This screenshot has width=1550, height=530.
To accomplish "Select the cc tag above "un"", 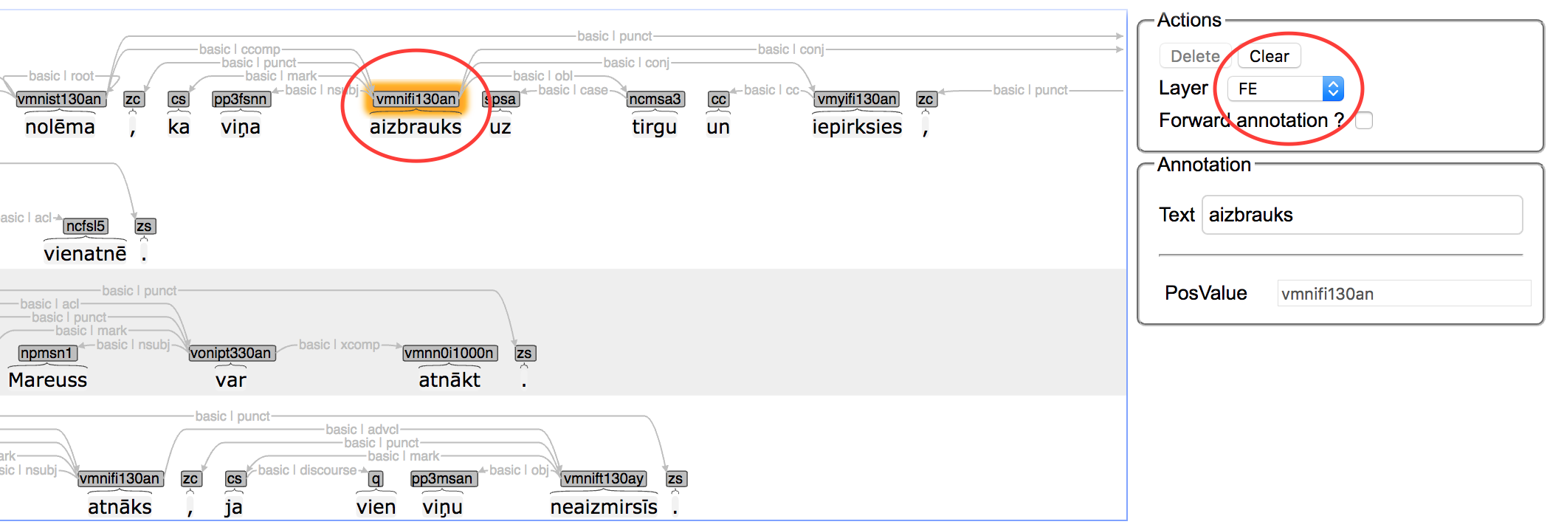I will click(717, 98).
